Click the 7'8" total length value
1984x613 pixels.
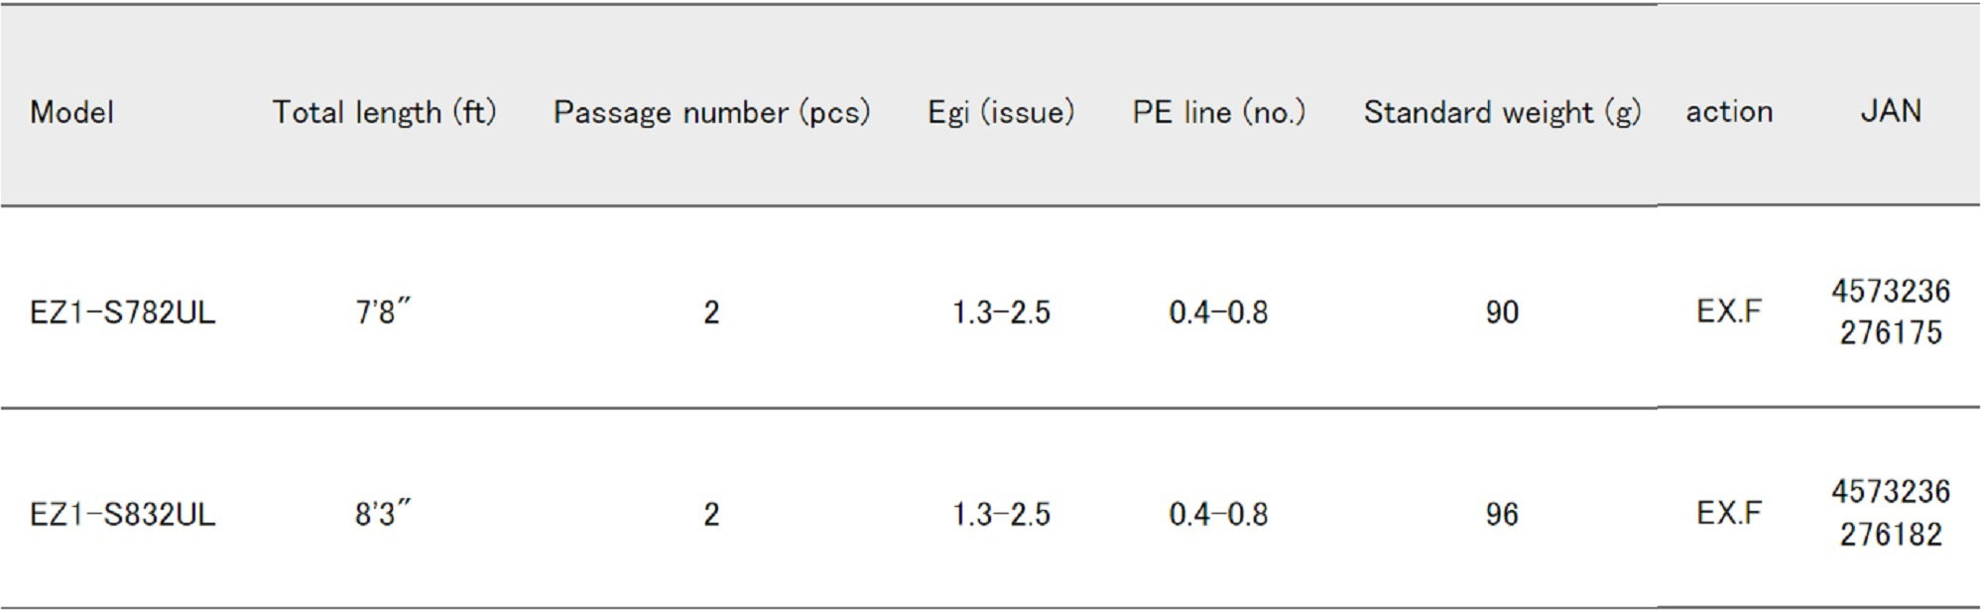(383, 312)
